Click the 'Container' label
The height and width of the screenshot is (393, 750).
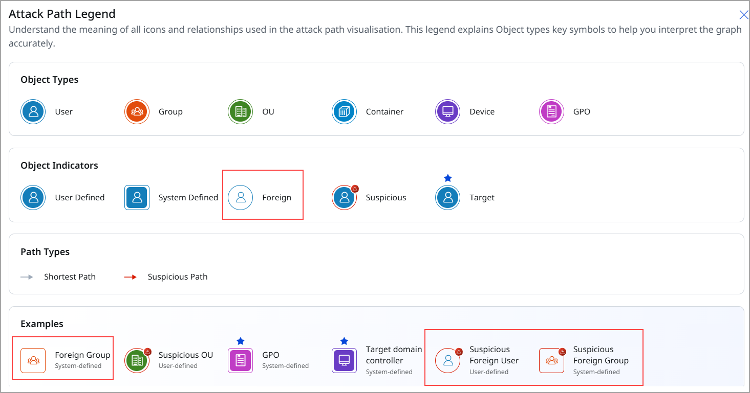point(384,111)
